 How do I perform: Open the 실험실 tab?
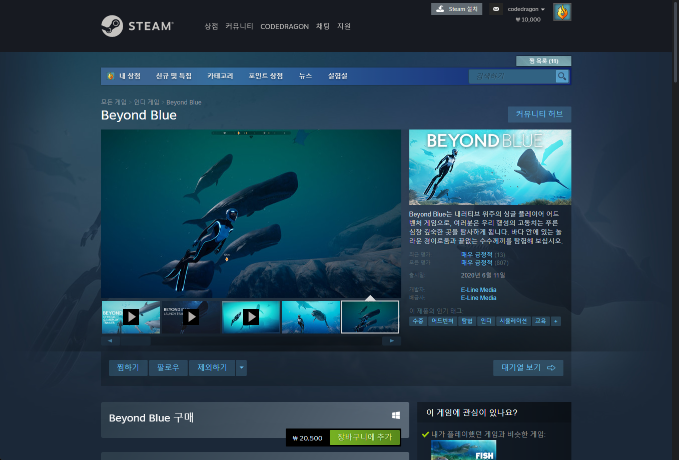point(338,76)
